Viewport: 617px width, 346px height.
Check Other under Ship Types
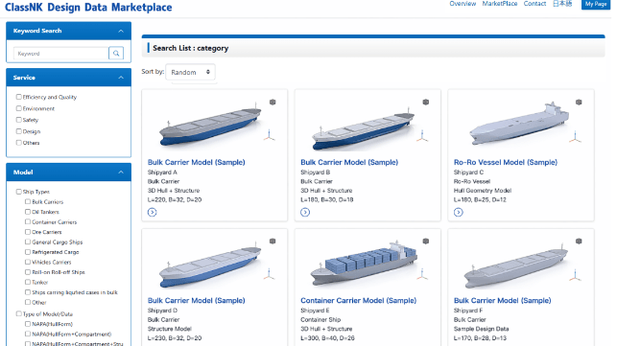click(x=28, y=302)
